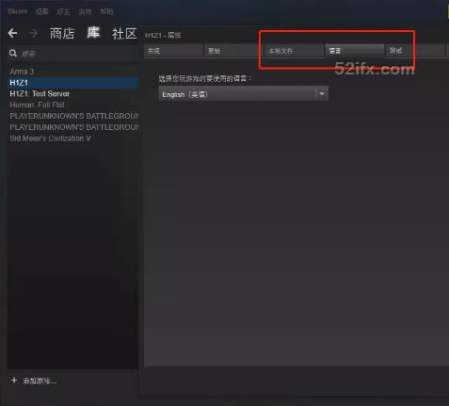The height and width of the screenshot is (406, 449).
Task: Open the 社区 community section
Action: [124, 33]
